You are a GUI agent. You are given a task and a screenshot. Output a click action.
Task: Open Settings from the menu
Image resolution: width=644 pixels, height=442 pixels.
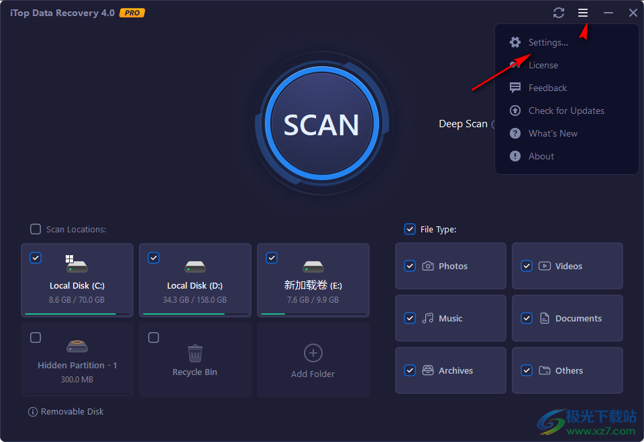pyautogui.click(x=543, y=42)
